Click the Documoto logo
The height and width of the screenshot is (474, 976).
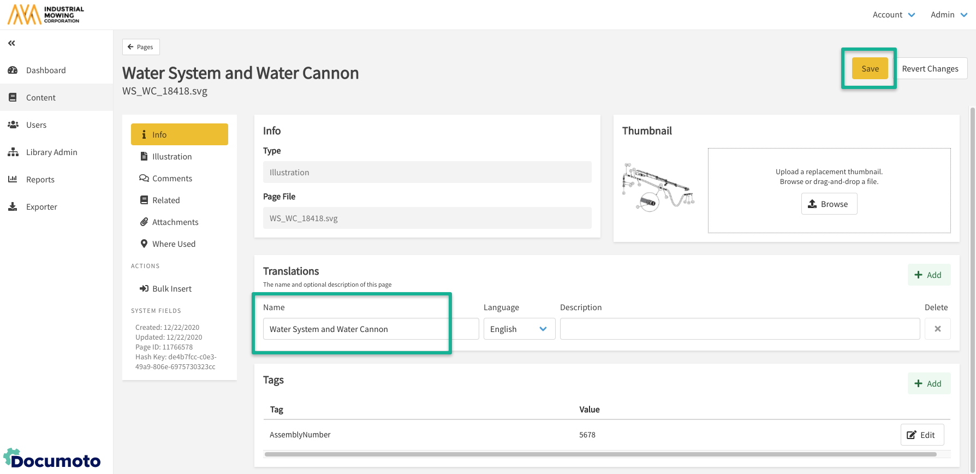click(52, 460)
